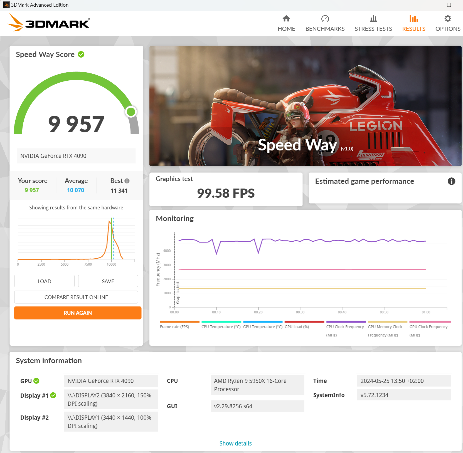Click the 3DMark logo
463x453 pixels.
[x=48, y=23]
